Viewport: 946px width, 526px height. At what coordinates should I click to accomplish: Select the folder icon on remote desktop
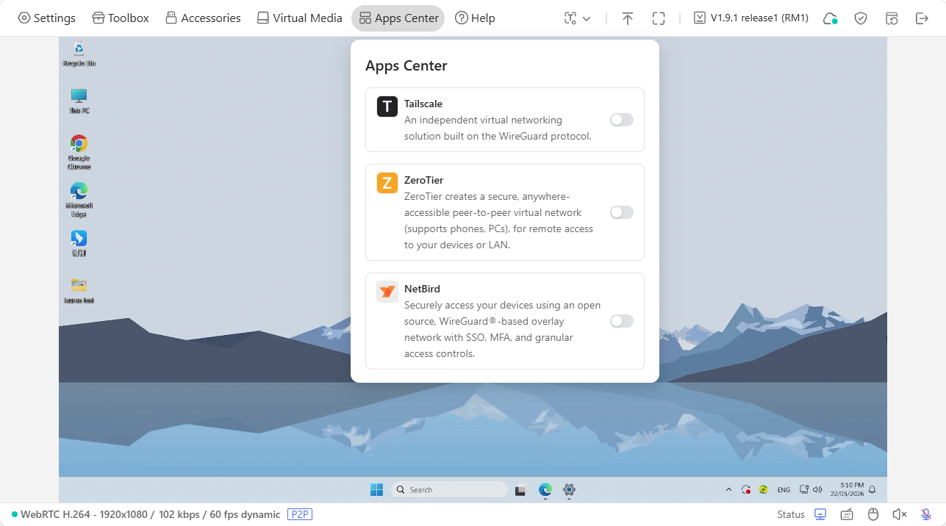(x=79, y=290)
